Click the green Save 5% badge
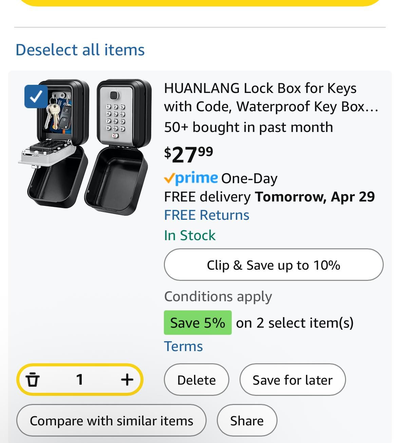Screen dimensions: 400x443 197,323
